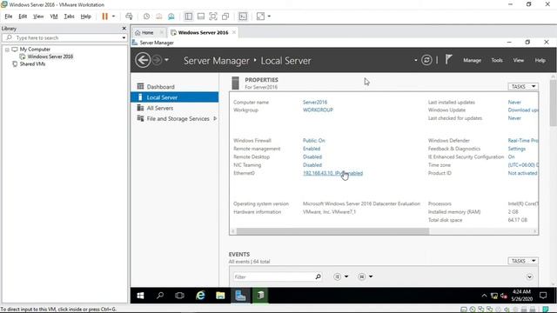Toggle the thumbnail bar icon in VMware toolbar
The height and width of the screenshot is (313, 557).
[201, 17]
